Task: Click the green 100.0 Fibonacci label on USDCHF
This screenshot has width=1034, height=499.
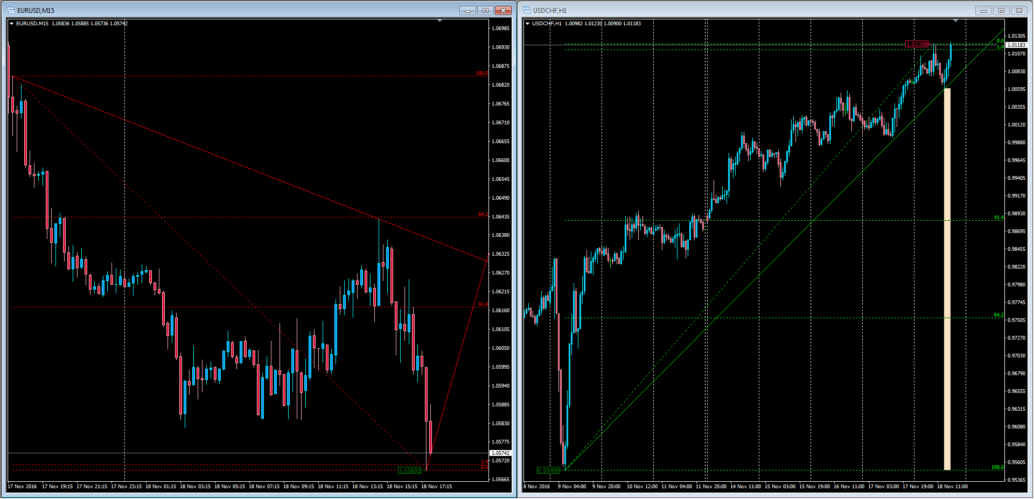Action: (x=997, y=467)
